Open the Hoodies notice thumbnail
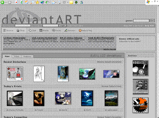Viewport: 159px width, 118px height. pos(140,68)
